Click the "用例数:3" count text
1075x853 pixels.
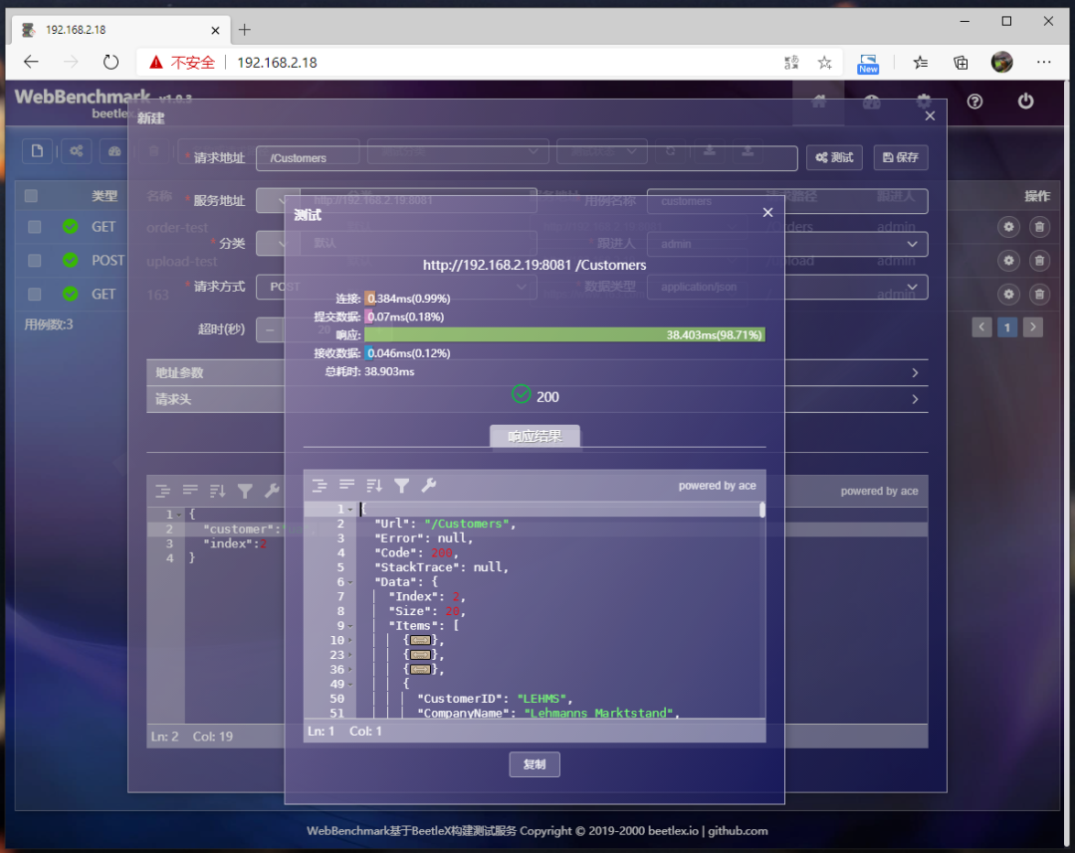(x=49, y=324)
